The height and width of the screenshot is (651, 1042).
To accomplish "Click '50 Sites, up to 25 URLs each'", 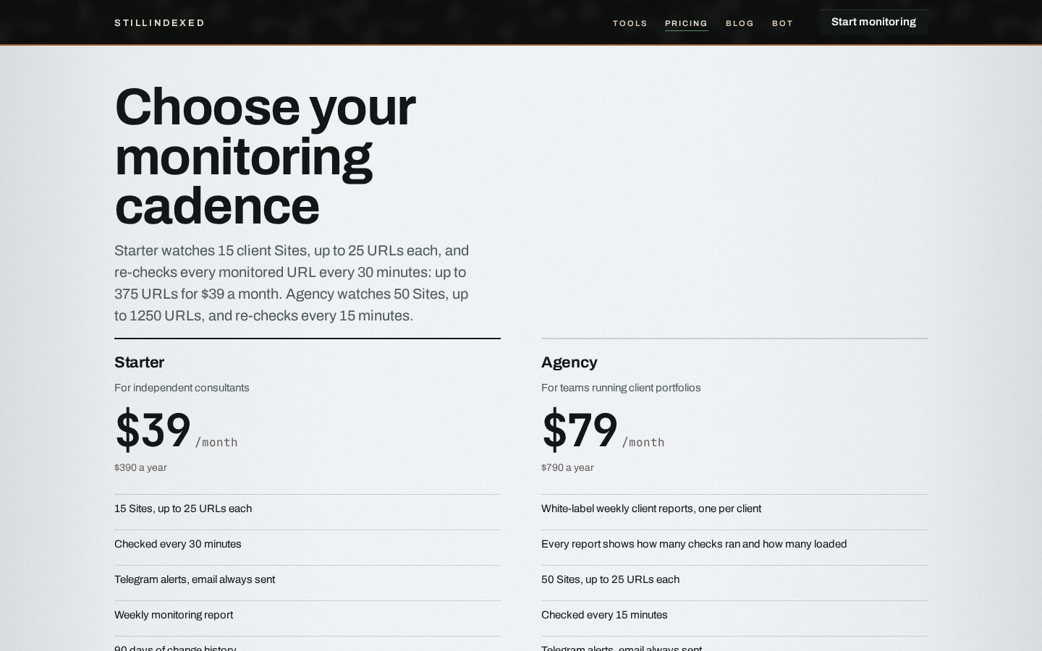I will 610,579.
